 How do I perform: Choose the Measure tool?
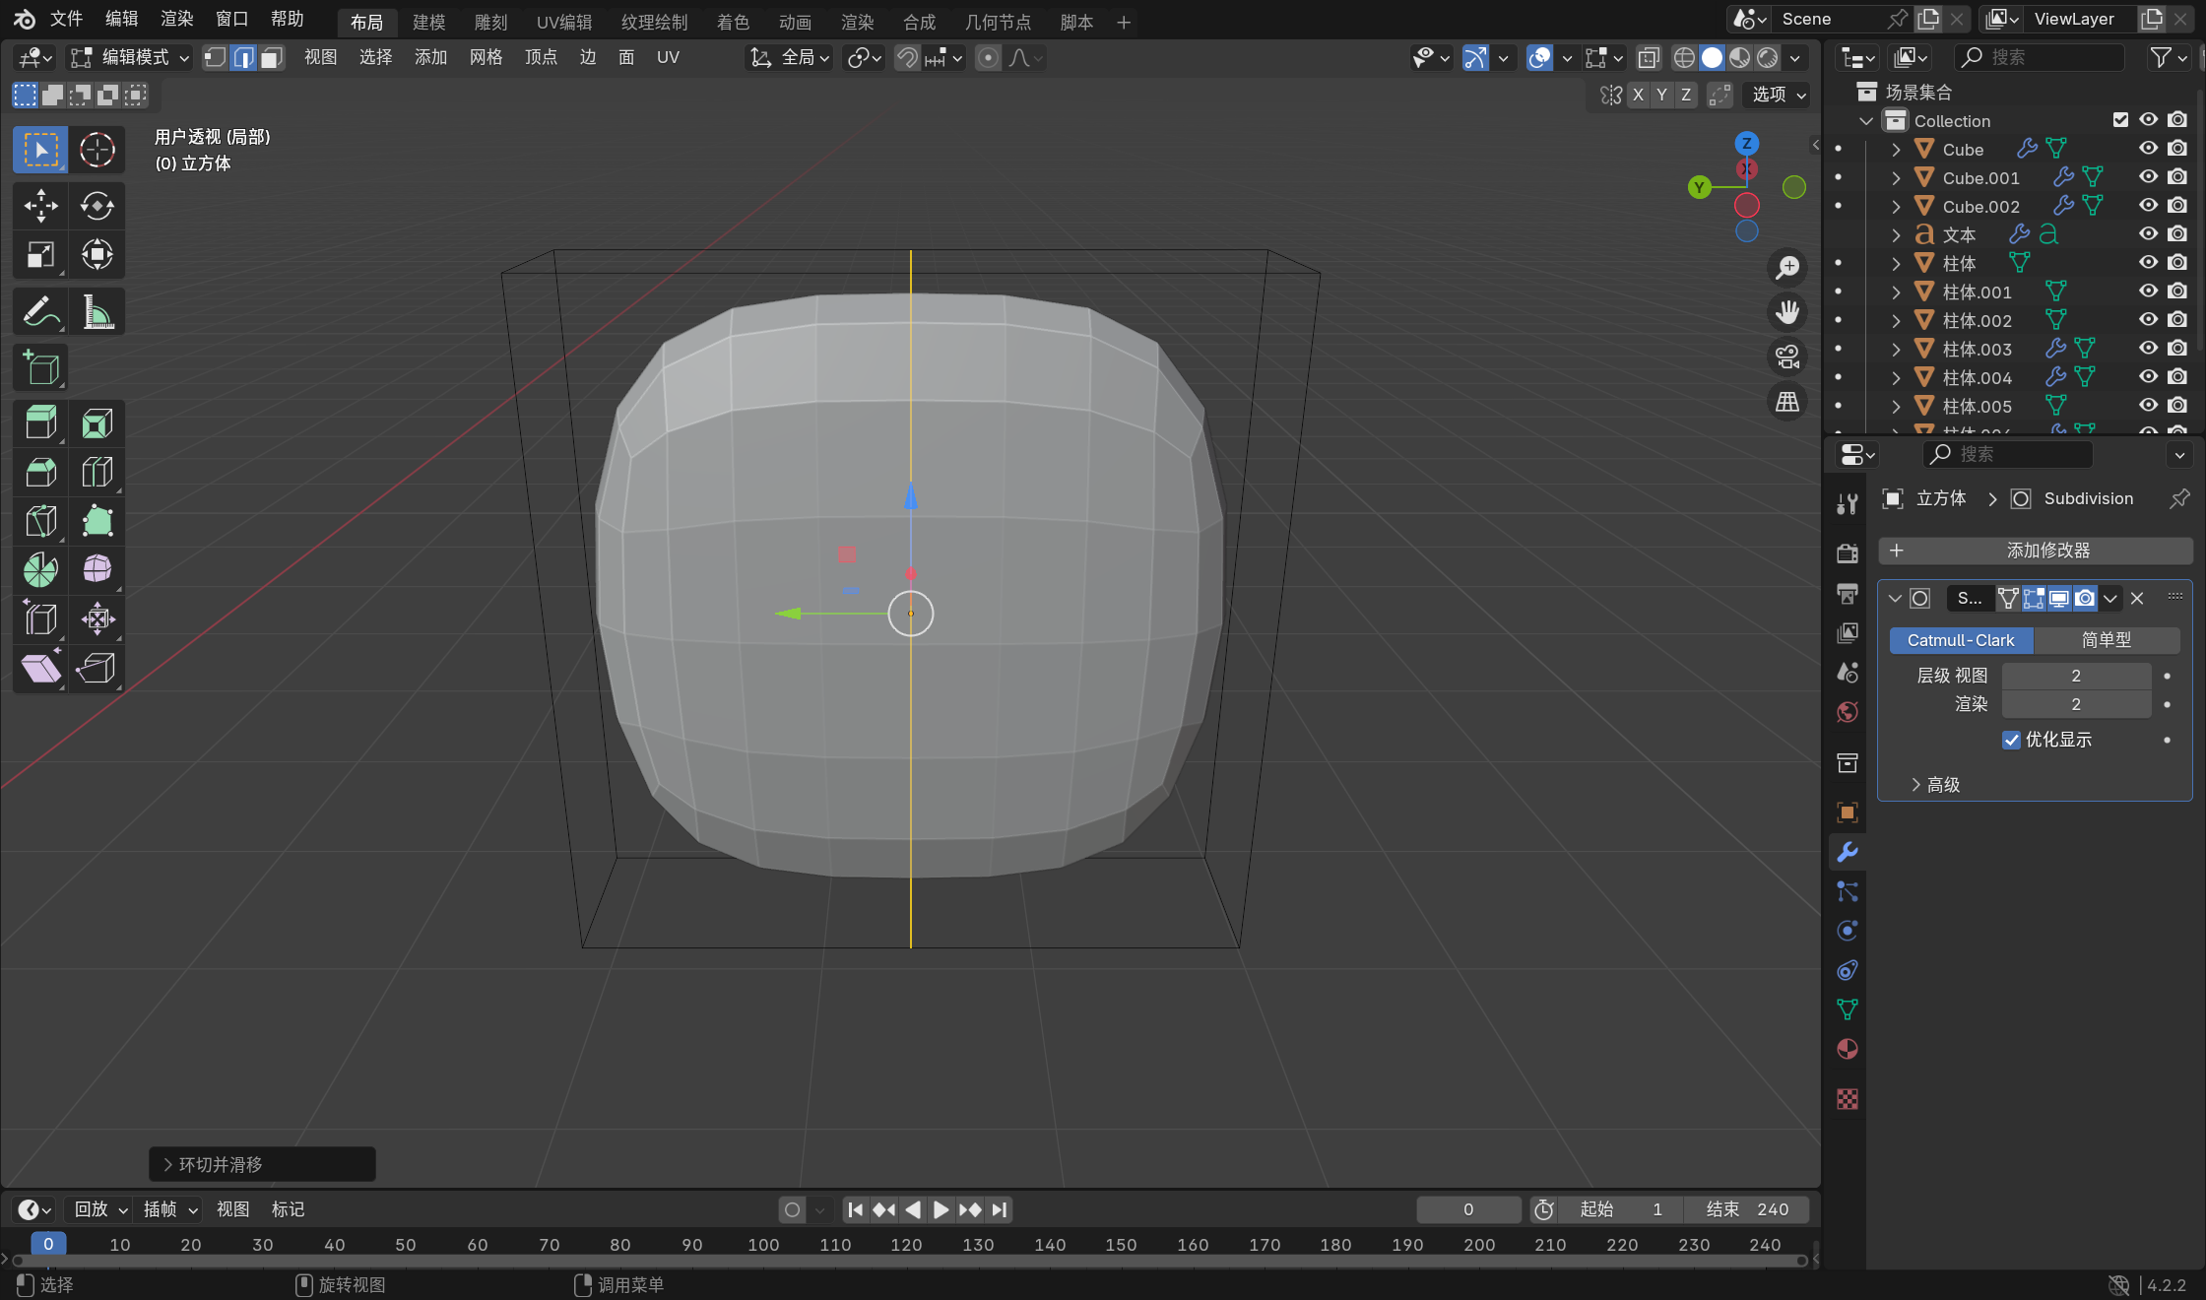(x=97, y=313)
